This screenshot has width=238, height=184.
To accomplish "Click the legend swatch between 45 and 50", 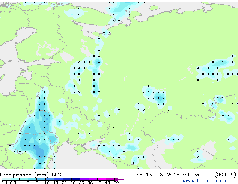I will (110, 179).
